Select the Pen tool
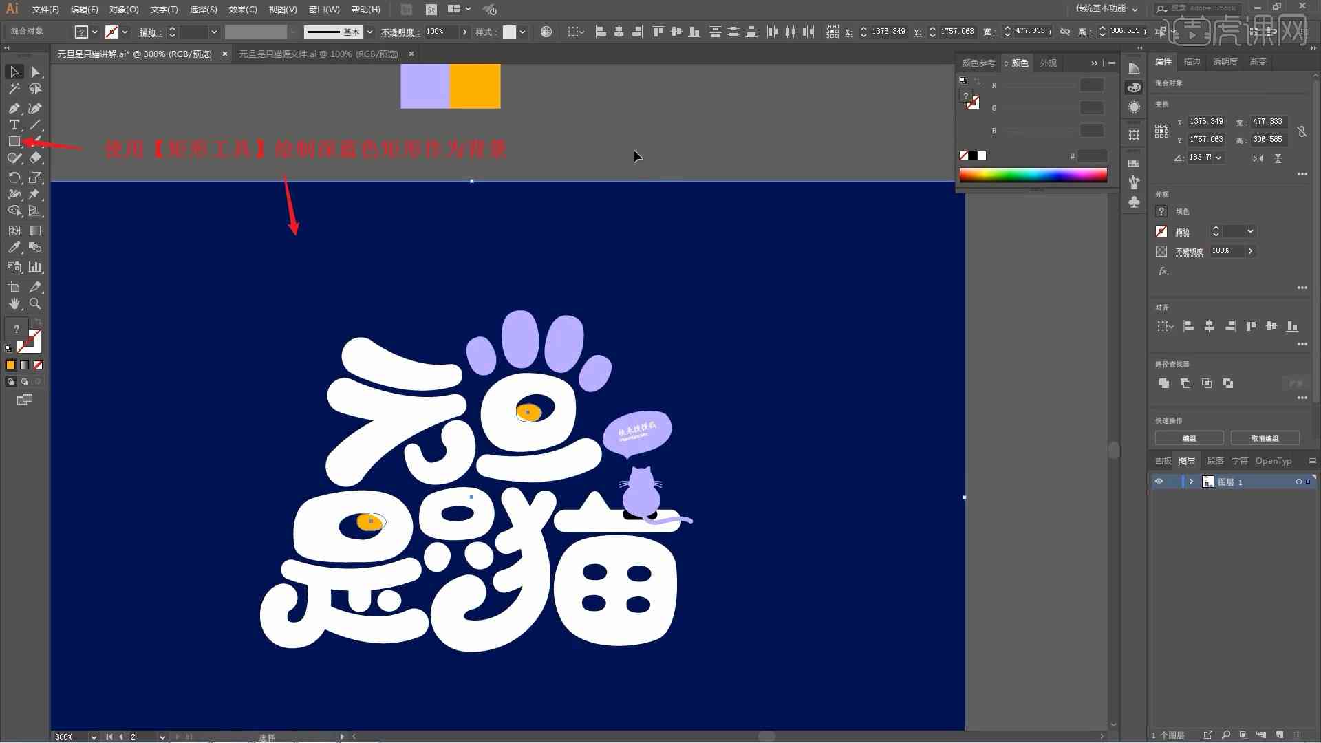Image resolution: width=1321 pixels, height=743 pixels. [14, 107]
